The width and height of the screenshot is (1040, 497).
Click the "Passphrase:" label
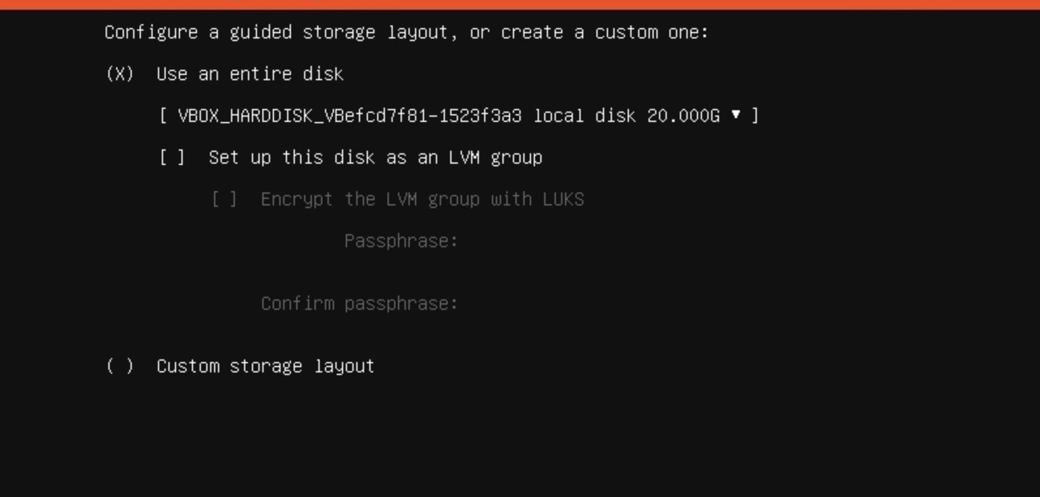click(401, 241)
